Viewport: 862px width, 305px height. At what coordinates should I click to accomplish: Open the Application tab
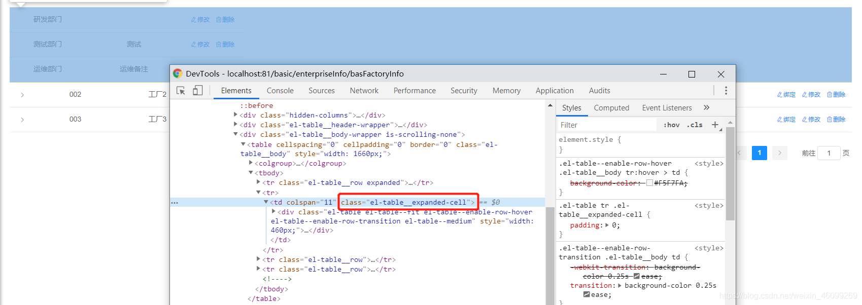click(555, 91)
